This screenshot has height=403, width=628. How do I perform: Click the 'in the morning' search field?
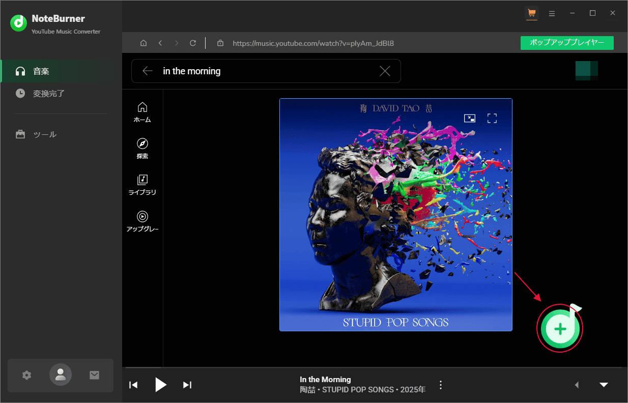(x=266, y=71)
